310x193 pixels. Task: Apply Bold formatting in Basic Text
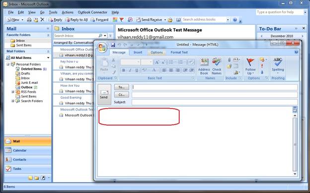click(124, 70)
